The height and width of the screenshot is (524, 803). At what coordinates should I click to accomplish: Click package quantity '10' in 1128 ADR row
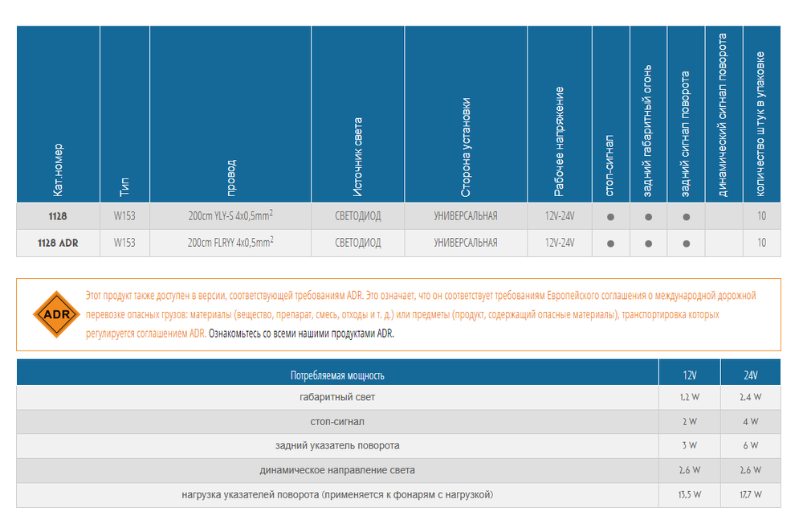click(761, 243)
